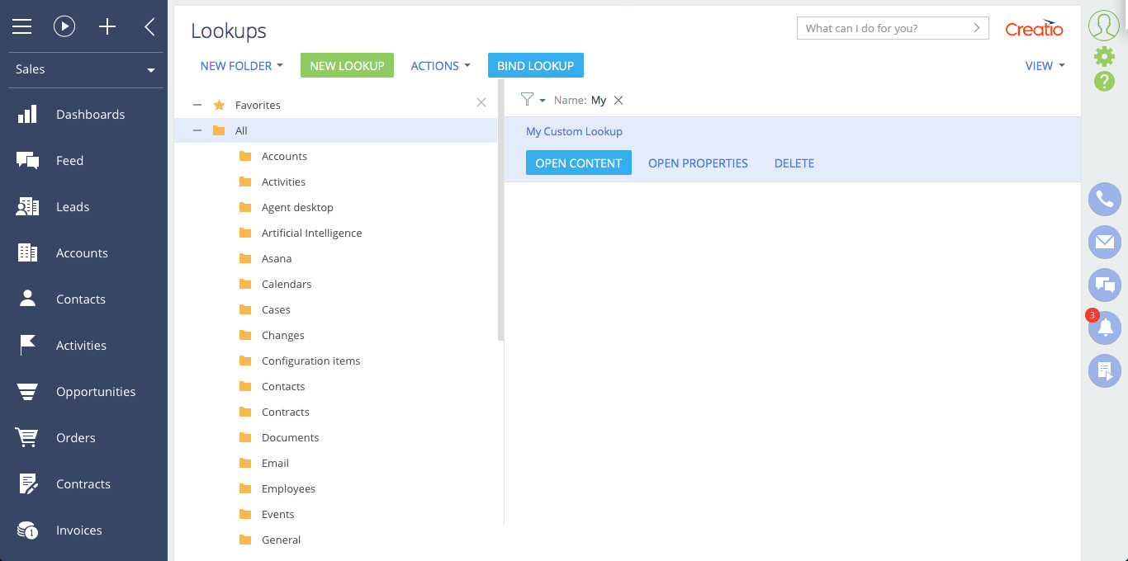The width and height of the screenshot is (1128, 561).
Task: Expand the ACTIONS dropdown menu
Action: [x=440, y=66]
